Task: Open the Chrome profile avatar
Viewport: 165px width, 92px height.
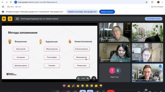Action: point(158,2)
